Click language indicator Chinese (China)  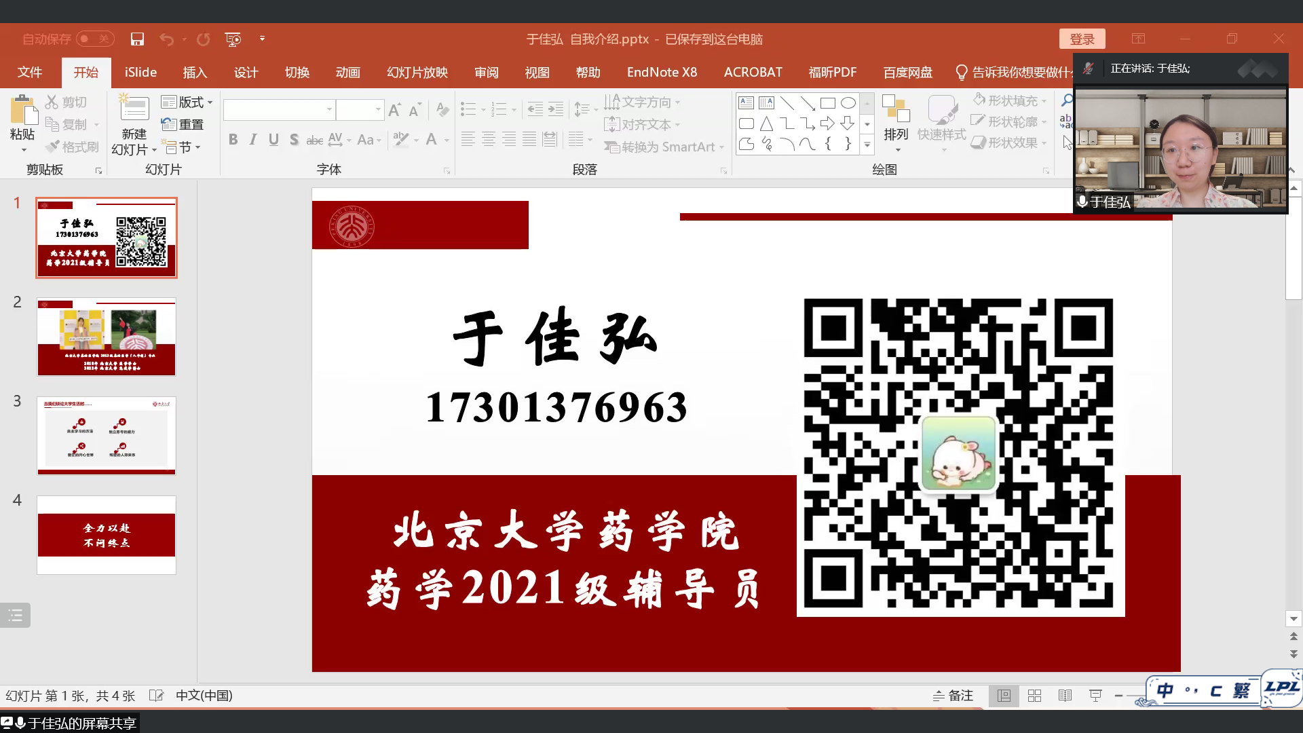pos(204,696)
